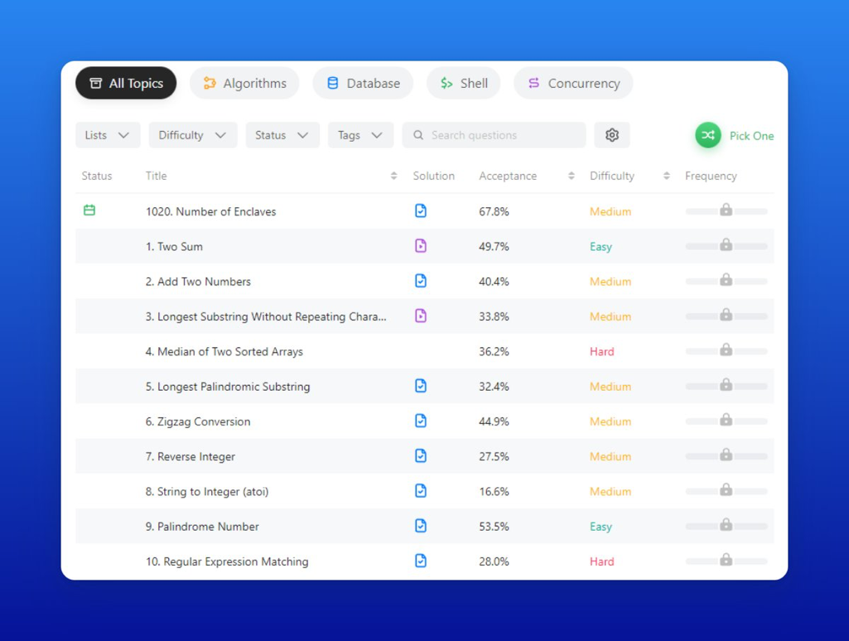Image resolution: width=849 pixels, height=641 pixels.
Task: Toggle sorting by Acceptance column
Action: pyautogui.click(x=571, y=176)
